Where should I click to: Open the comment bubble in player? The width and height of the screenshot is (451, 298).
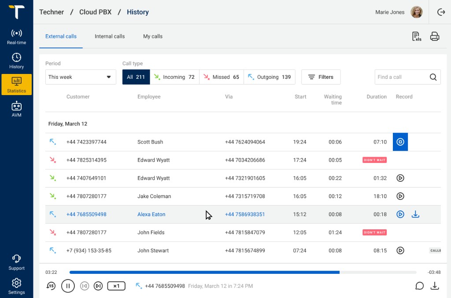pos(419,286)
